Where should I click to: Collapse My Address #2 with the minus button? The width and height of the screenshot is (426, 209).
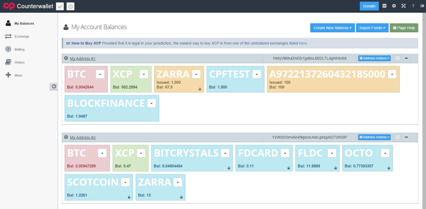click(x=406, y=137)
